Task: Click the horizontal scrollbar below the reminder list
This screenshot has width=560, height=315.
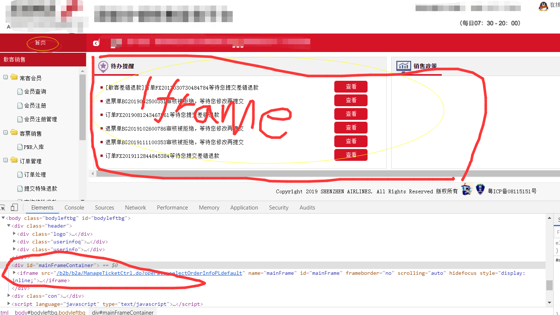Action: point(273,173)
